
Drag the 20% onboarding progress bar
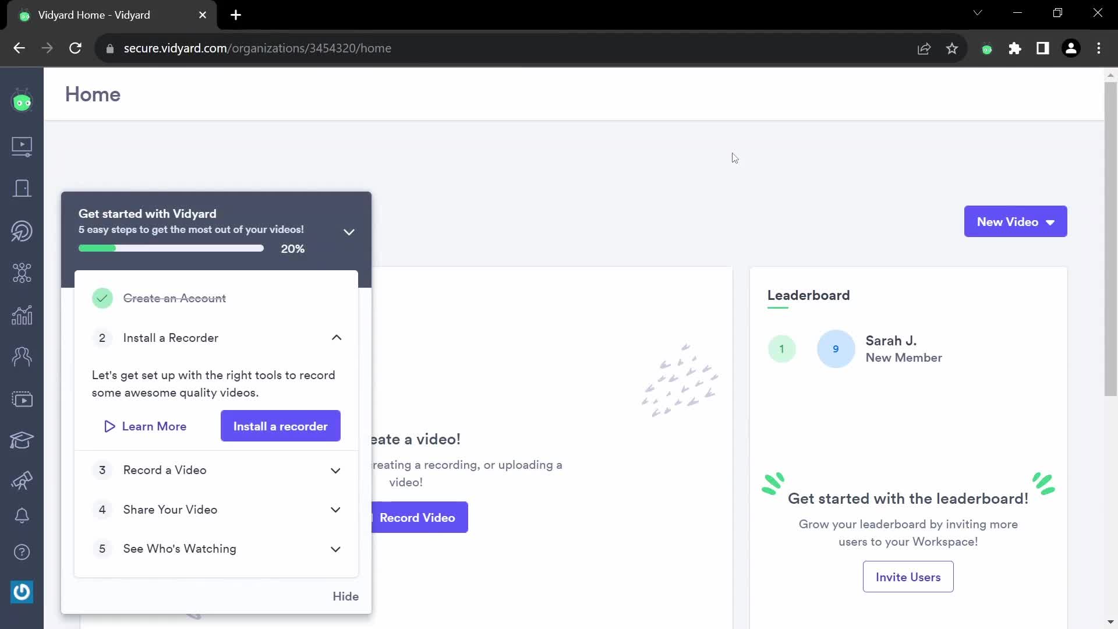click(171, 249)
